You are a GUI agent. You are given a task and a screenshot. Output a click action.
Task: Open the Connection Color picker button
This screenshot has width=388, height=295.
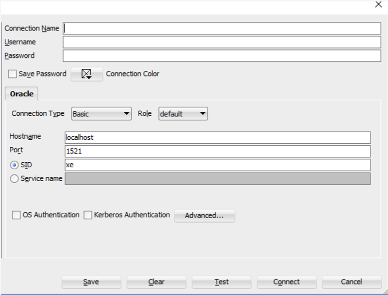click(x=87, y=74)
